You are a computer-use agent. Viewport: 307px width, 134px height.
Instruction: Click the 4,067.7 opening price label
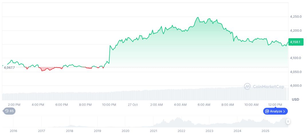click(9, 68)
